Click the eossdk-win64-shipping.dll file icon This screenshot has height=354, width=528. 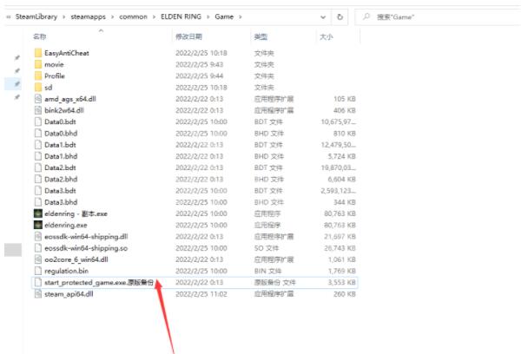pos(38,237)
